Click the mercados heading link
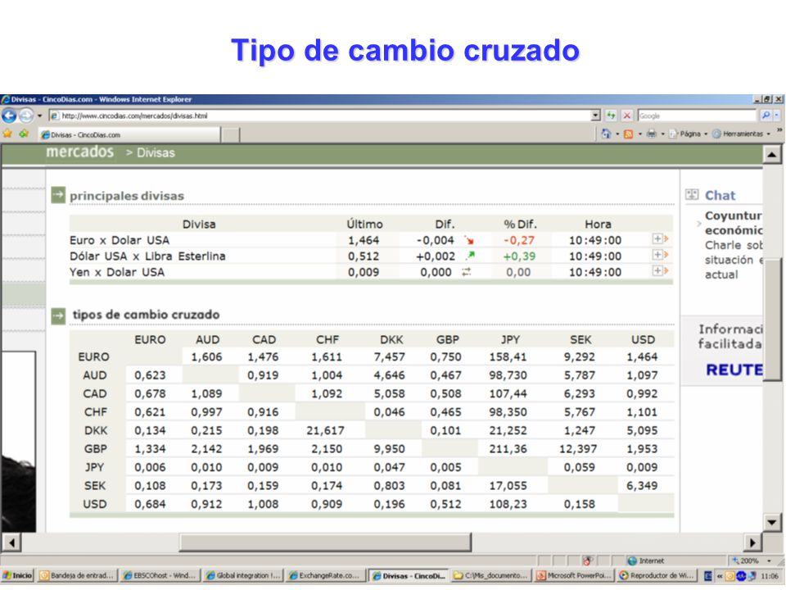 coord(79,152)
